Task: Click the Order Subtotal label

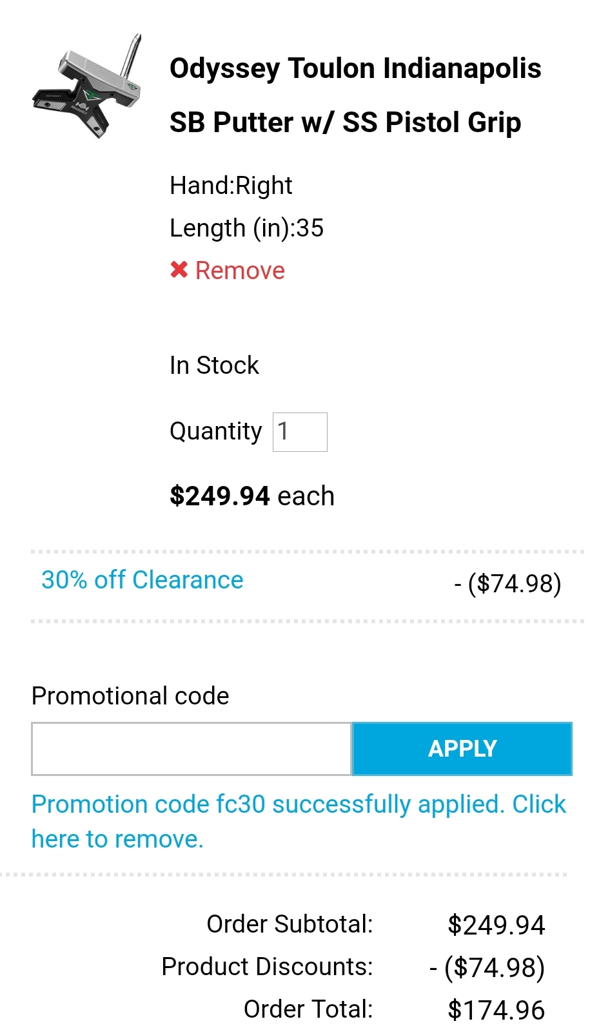Action: pos(290,924)
